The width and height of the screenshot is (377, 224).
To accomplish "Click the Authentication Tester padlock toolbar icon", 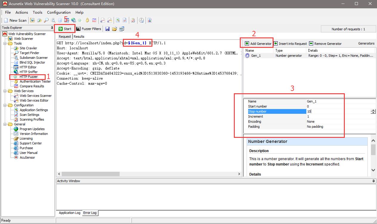I will click(87, 20).
